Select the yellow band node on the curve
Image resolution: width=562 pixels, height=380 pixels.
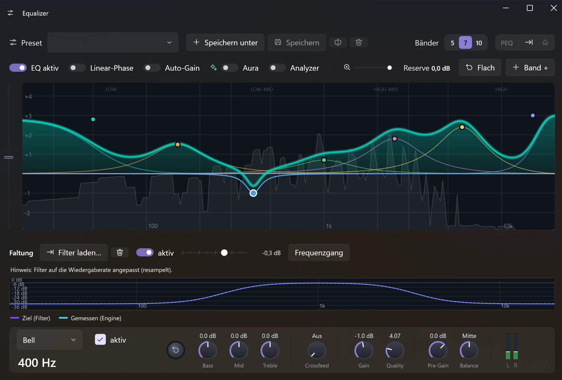462,127
